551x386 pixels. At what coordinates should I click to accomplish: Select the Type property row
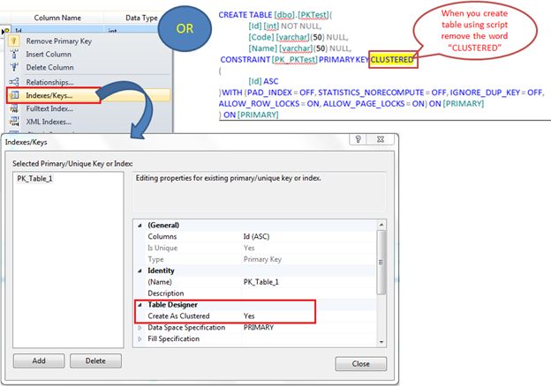click(260, 259)
